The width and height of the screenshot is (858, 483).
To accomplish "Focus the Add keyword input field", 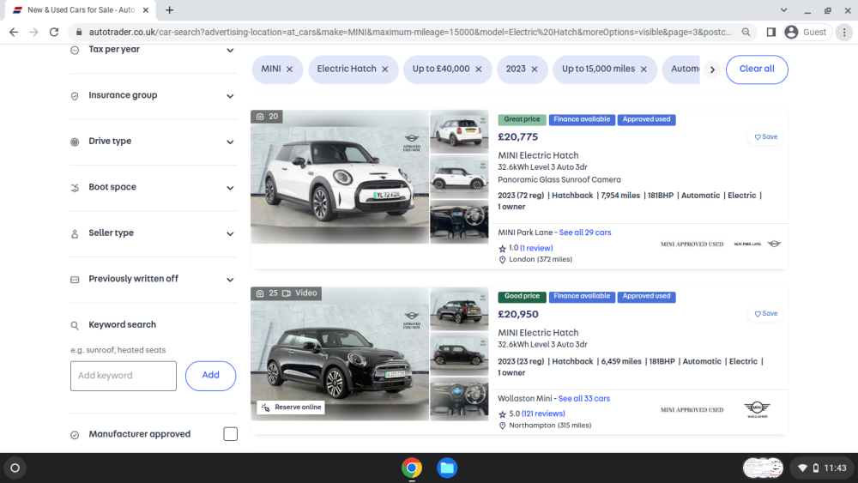I will [x=123, y=376].
